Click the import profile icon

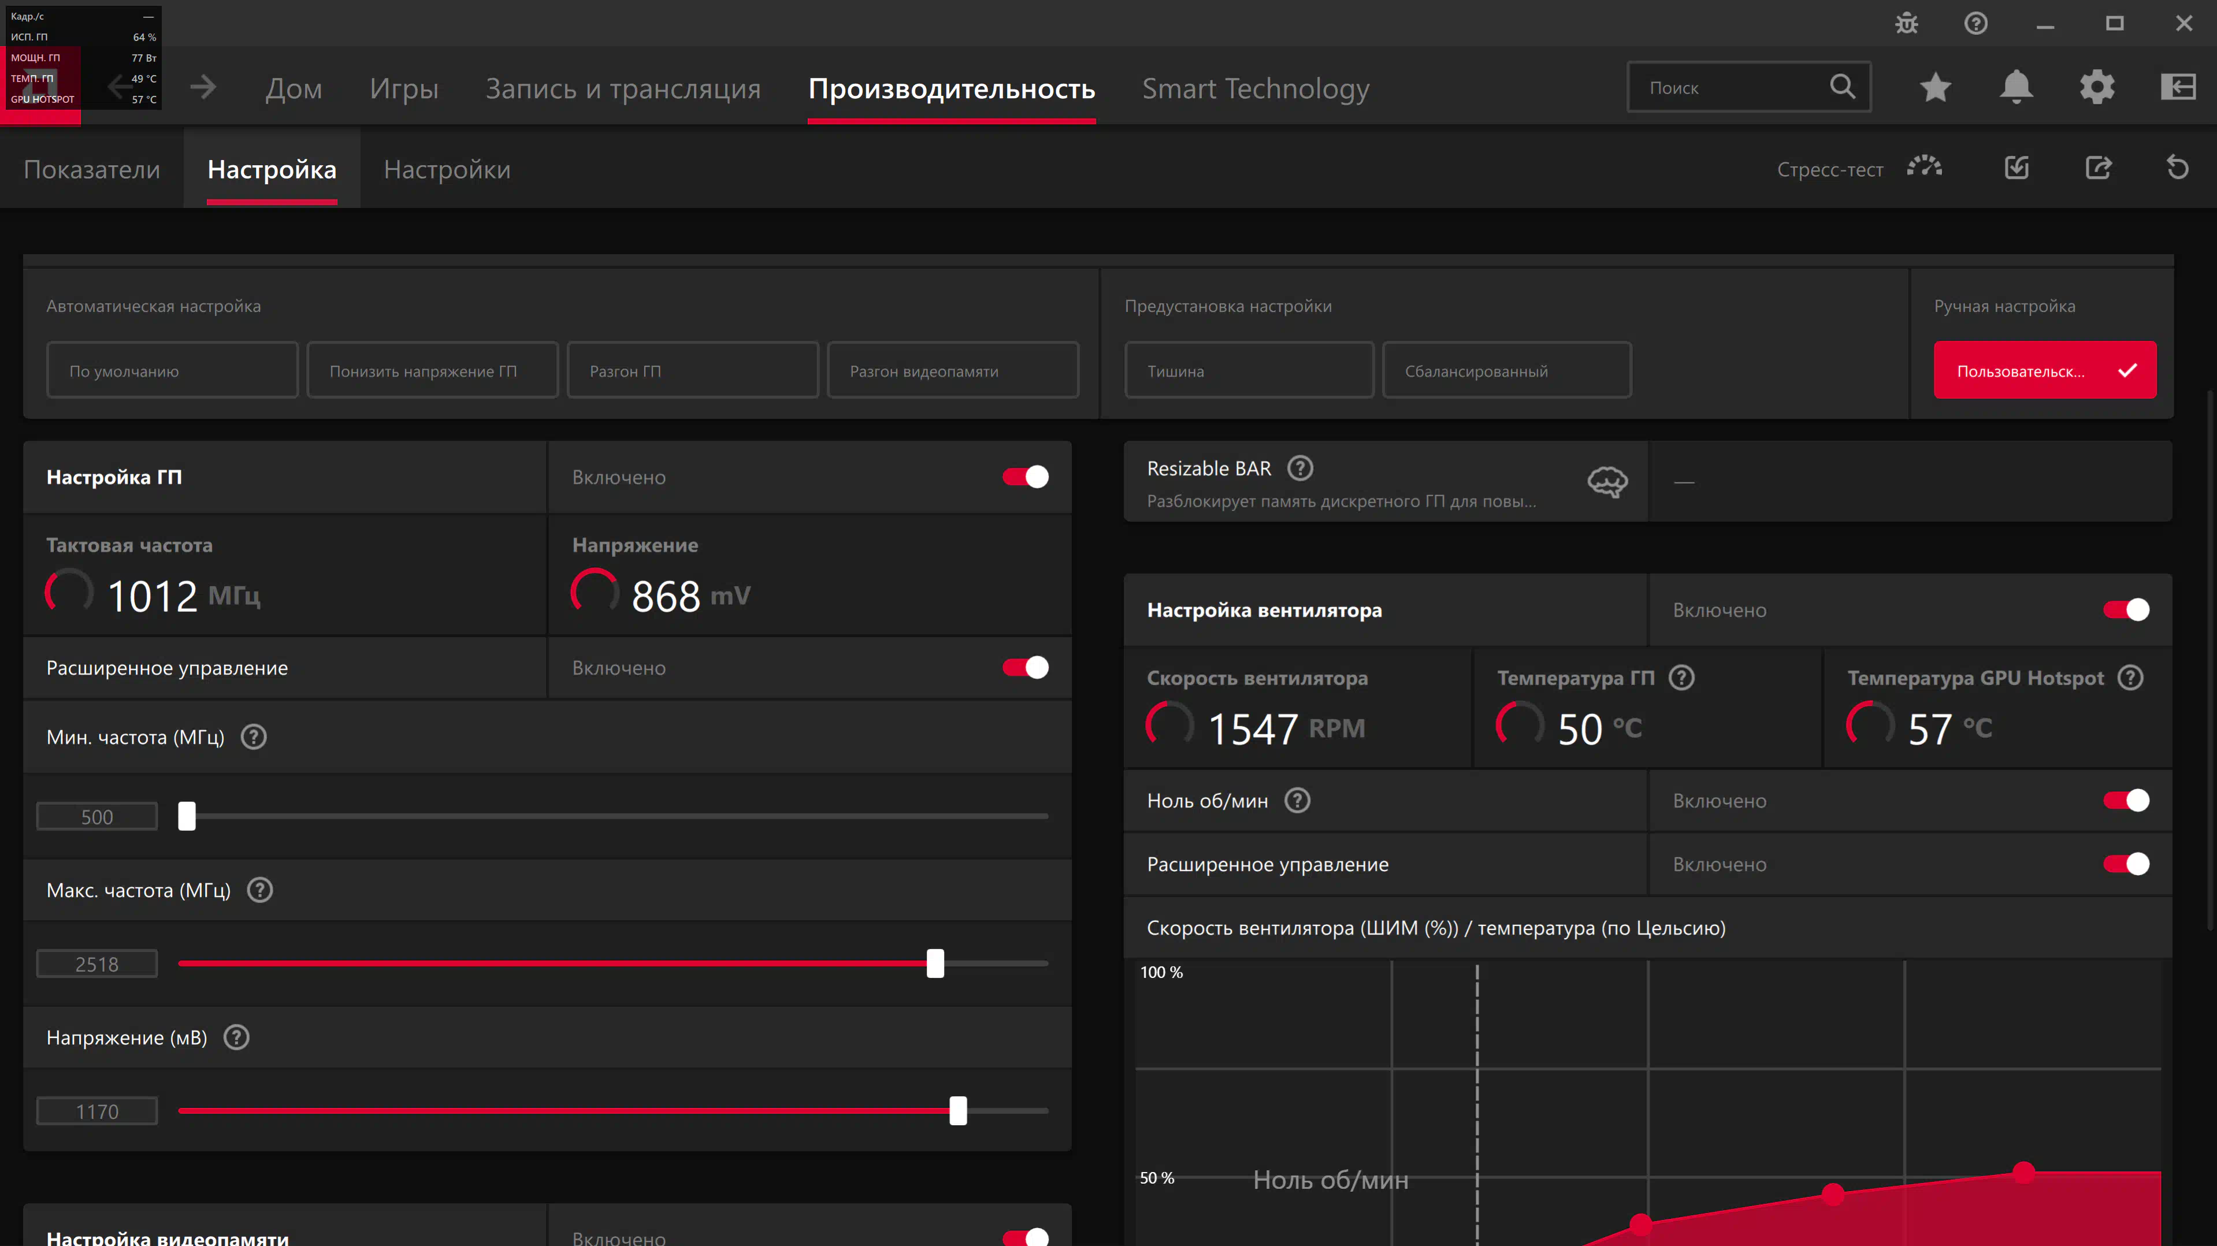pos(2017,168)
